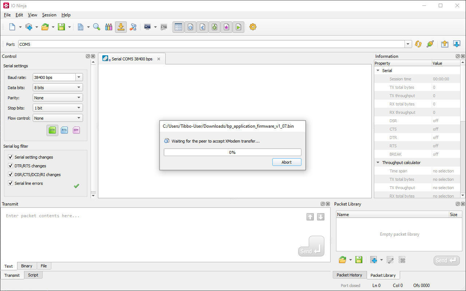466x291 pixels.
Task: Toggle the RTS line button
Action: 64,130
